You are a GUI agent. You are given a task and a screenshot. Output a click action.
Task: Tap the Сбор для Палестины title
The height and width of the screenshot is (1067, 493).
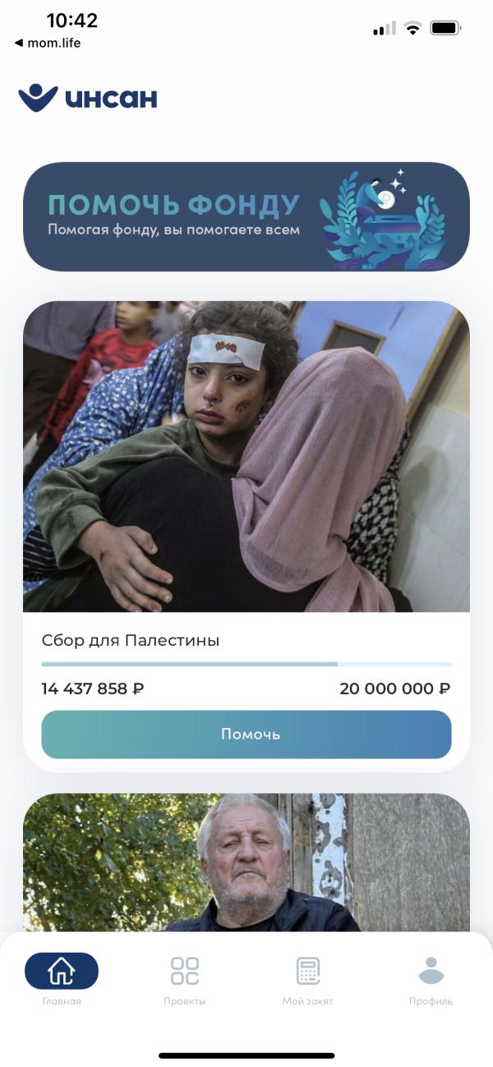coord(131,640)
